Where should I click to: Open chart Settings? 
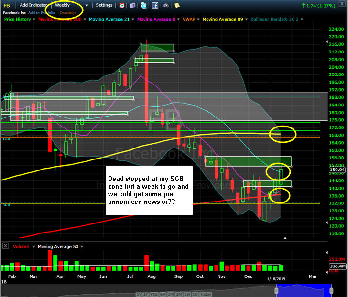[x=104, y=5]
